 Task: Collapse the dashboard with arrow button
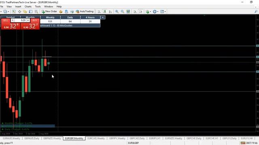[103, 17]
